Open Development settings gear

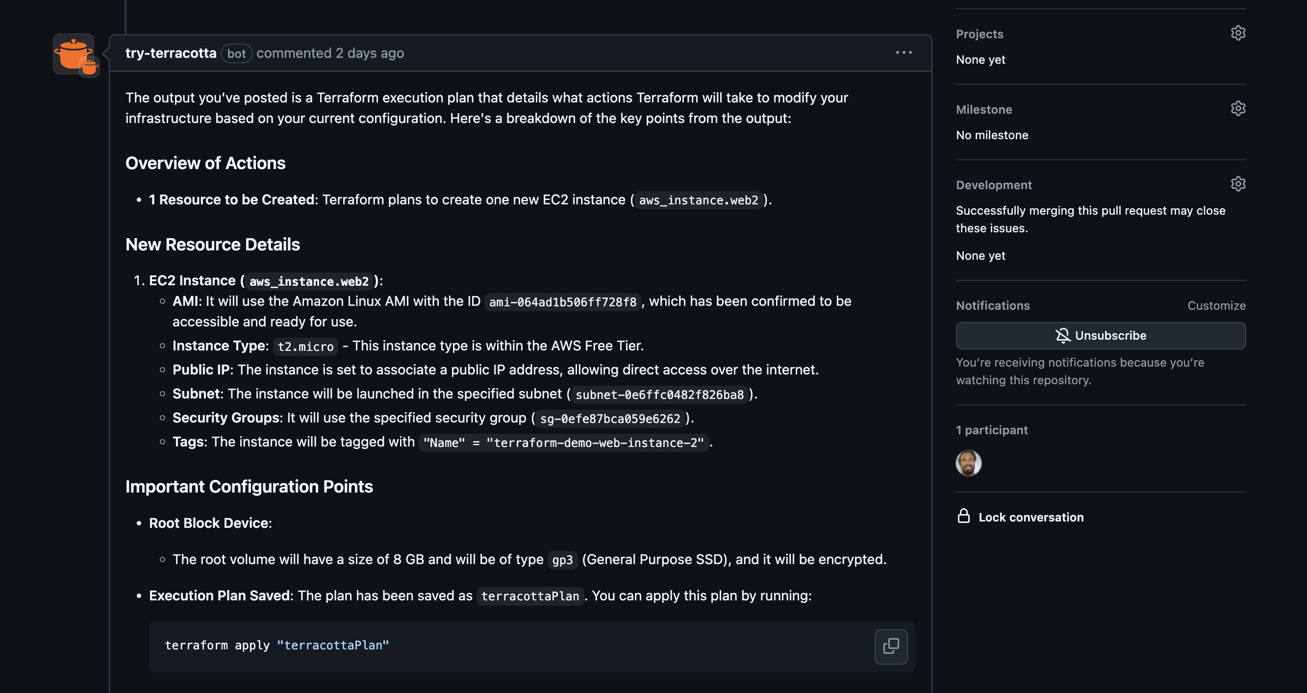(x=1237, y=184)
